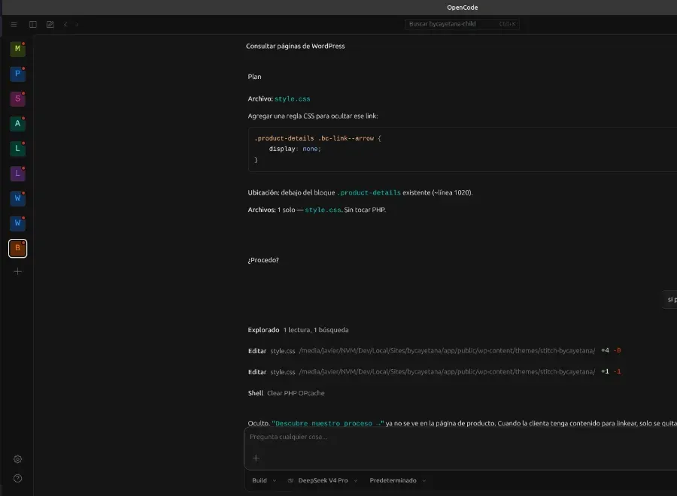Start a new session with the edit icon

(50, 24)
